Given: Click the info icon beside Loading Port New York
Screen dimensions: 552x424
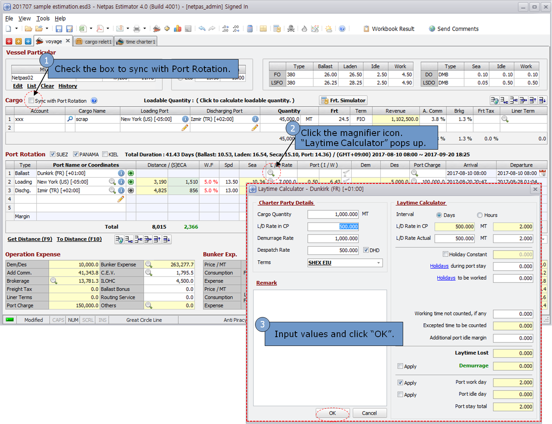Looking at the screenshot, I should pyautogui.click(x=185, y=119).
